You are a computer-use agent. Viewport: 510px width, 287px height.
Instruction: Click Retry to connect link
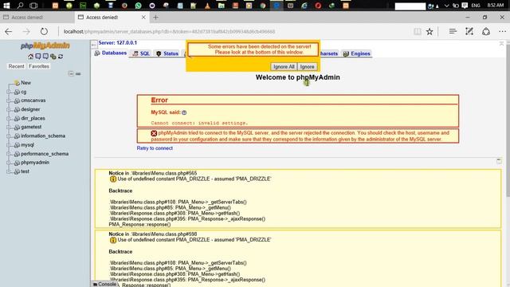[x=155, y=148]
